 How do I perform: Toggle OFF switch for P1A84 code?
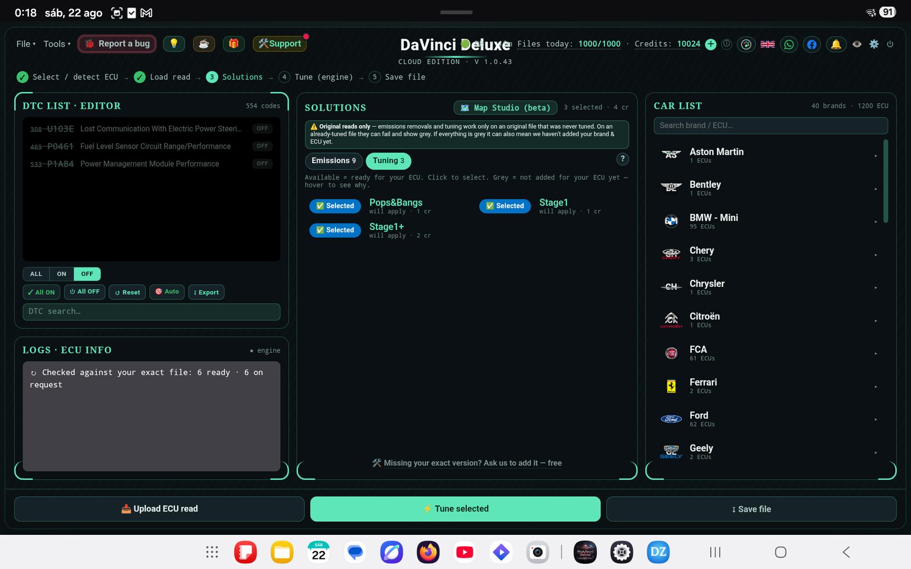pyautogui.click(x=262, y=164)
